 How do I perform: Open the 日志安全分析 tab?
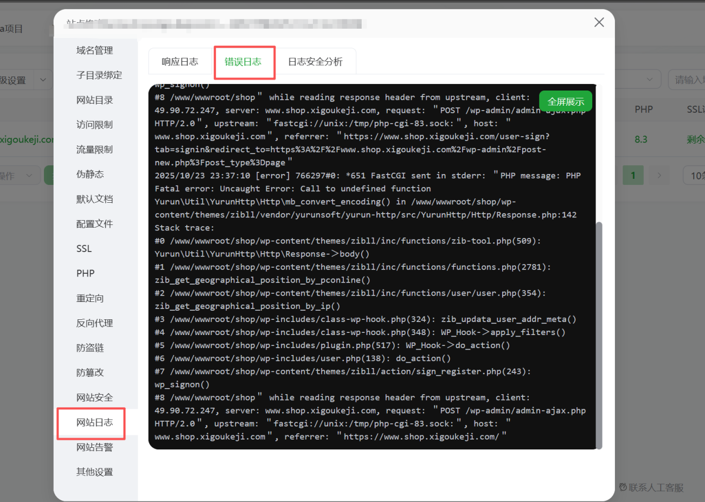pyautogui.click(x=315, y=62)
